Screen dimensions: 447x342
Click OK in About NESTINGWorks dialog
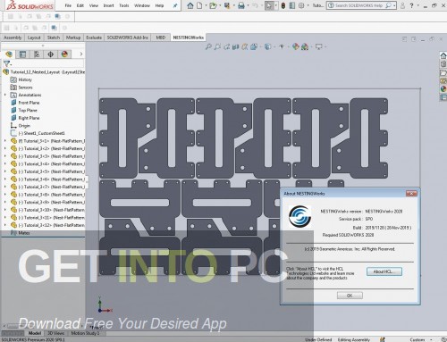click(350, 296)
